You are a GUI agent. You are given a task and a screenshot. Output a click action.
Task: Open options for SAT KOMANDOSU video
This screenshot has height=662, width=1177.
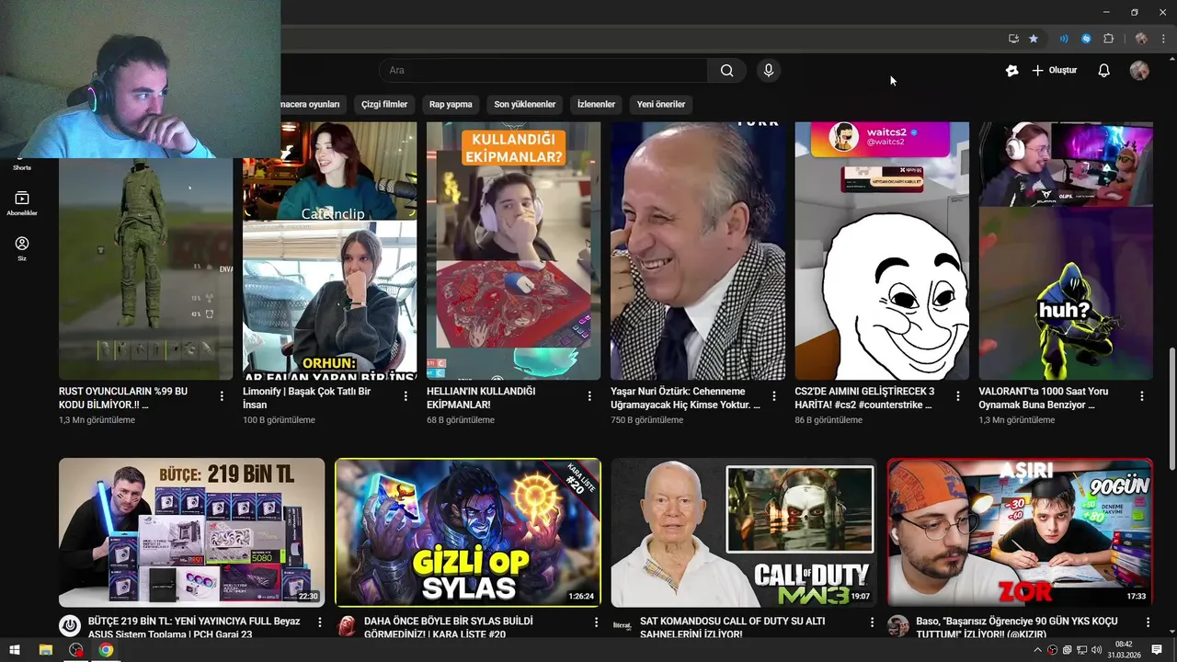point(872,622)
